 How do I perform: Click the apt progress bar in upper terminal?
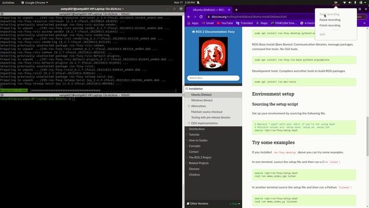point(88,90)
